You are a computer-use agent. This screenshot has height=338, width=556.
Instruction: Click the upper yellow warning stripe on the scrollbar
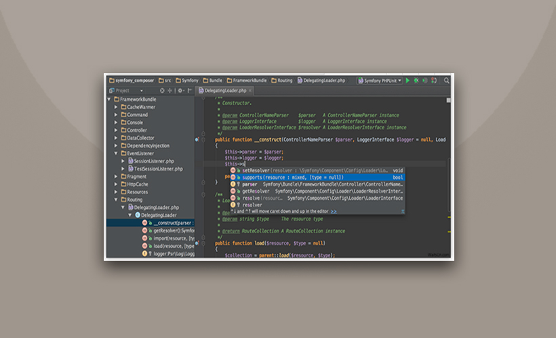pyautogui.click(x=449, y=217)
